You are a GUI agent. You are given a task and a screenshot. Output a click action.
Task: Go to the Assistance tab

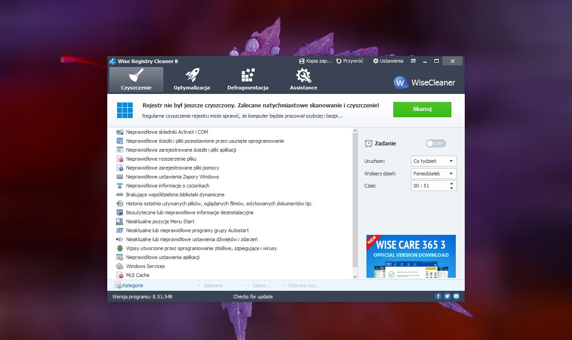[x=303, y=79]
